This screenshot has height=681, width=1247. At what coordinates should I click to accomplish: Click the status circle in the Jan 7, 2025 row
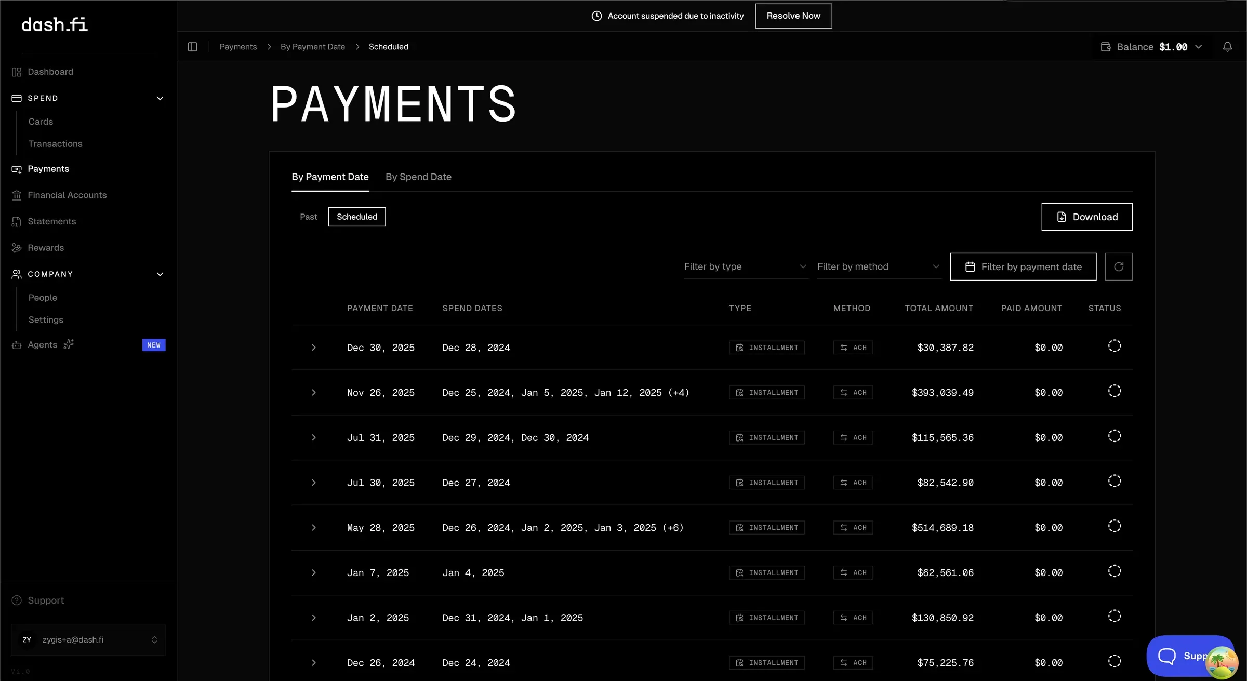pyautogui.click(x=1115, y=571)
